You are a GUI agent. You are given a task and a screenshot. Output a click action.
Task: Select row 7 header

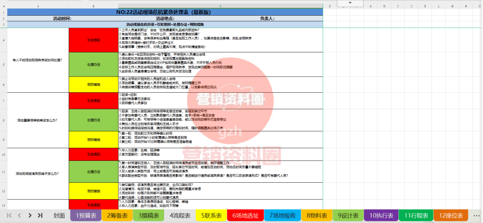4,101
